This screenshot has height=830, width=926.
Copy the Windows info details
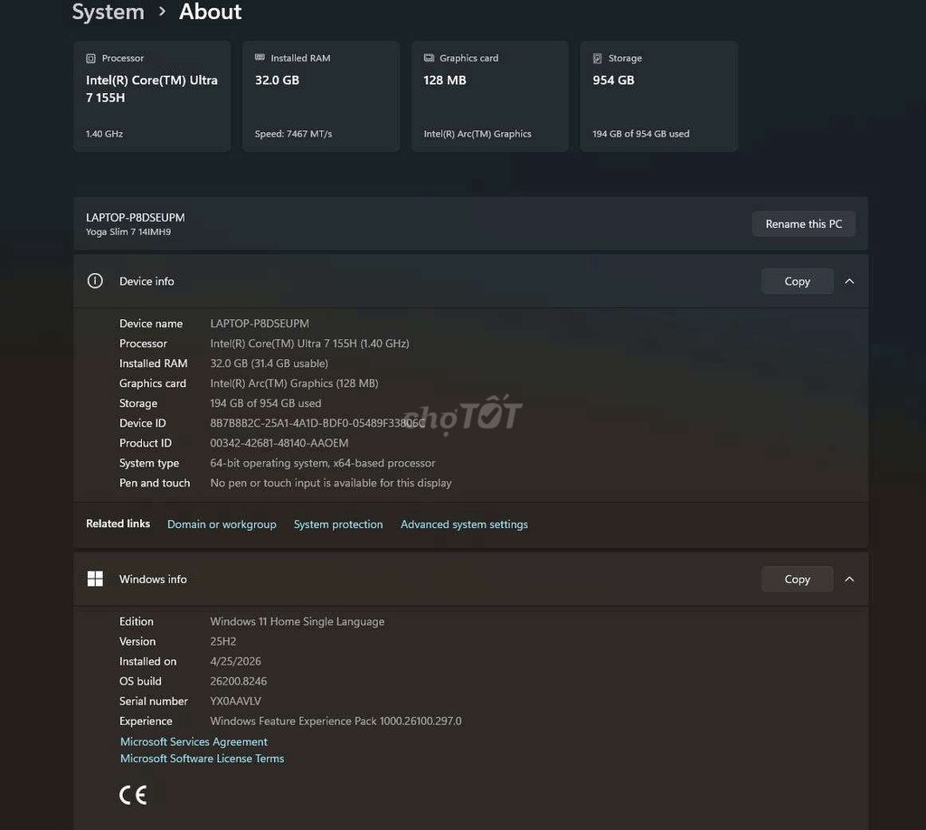tap(798, 580)
